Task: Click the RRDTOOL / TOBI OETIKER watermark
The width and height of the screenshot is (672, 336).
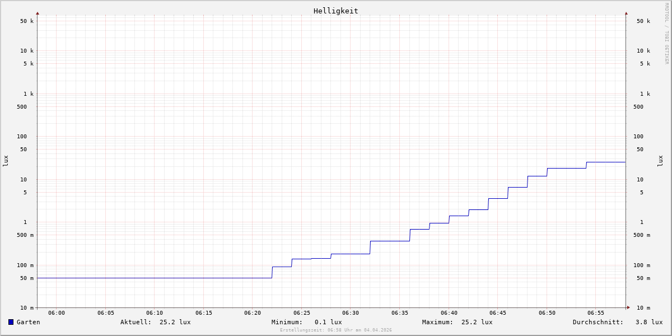Action: [666, 34]
